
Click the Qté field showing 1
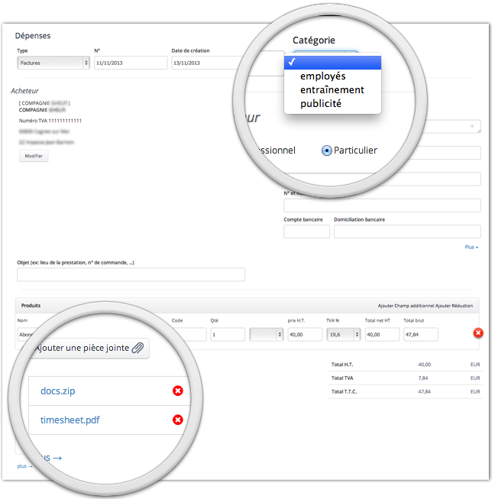pos(228,335)
